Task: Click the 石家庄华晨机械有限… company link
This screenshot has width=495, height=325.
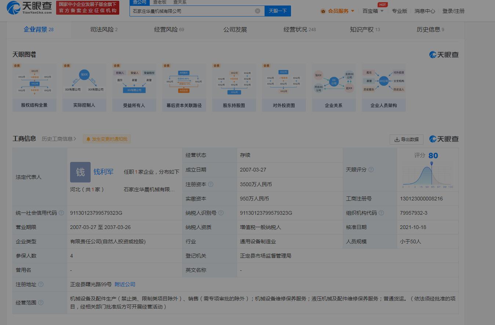Action: click(x=149, y=189)
